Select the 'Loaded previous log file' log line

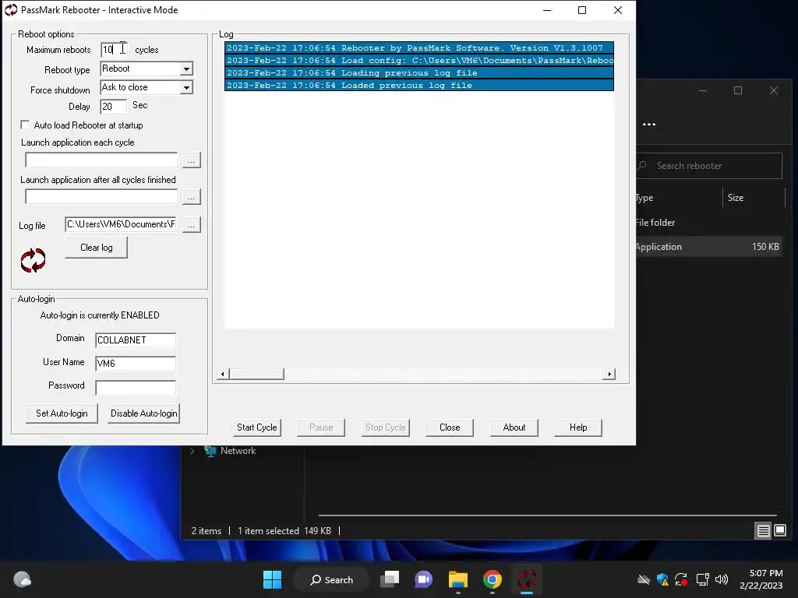click(x=419, y=86)
